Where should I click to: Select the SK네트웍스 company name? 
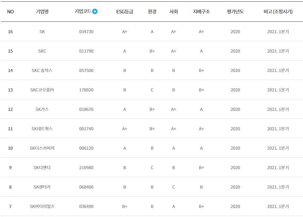(42, 129)
